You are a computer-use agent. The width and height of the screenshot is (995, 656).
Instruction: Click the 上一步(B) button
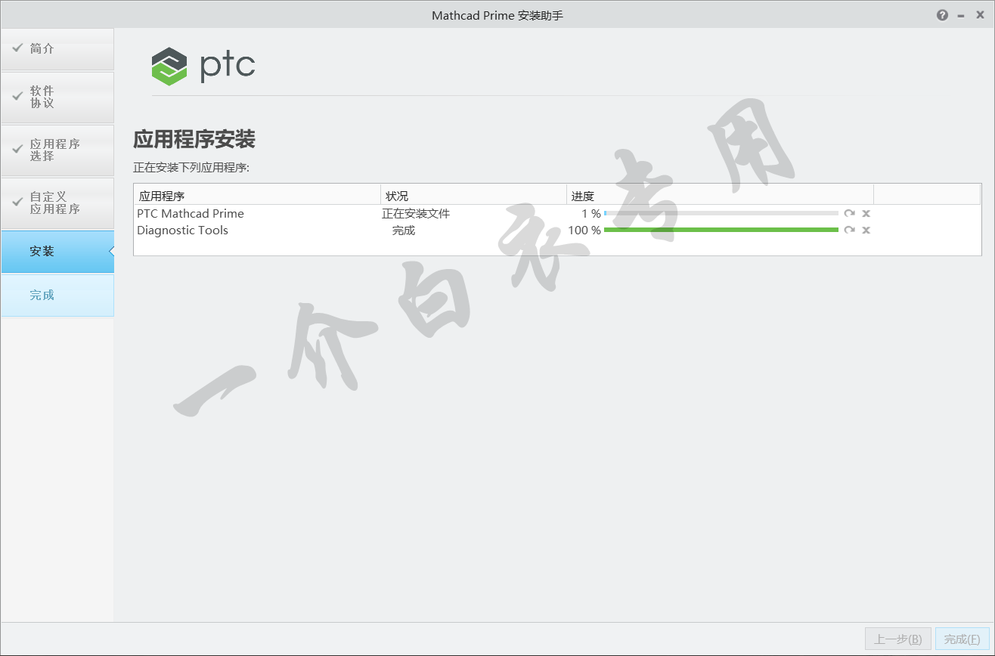(x=898, y=639)
